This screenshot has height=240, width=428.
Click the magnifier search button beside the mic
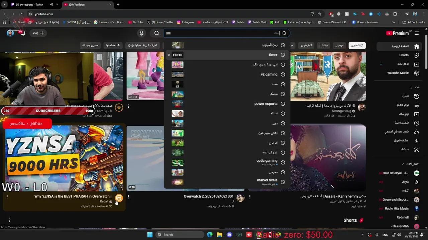156,33
